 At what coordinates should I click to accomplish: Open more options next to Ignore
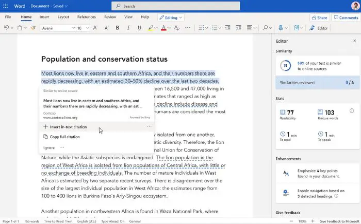(62, 147)
